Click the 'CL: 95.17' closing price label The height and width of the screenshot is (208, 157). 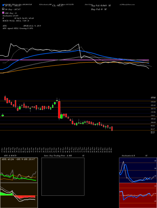pyautogui.click(x=58, y=6)
